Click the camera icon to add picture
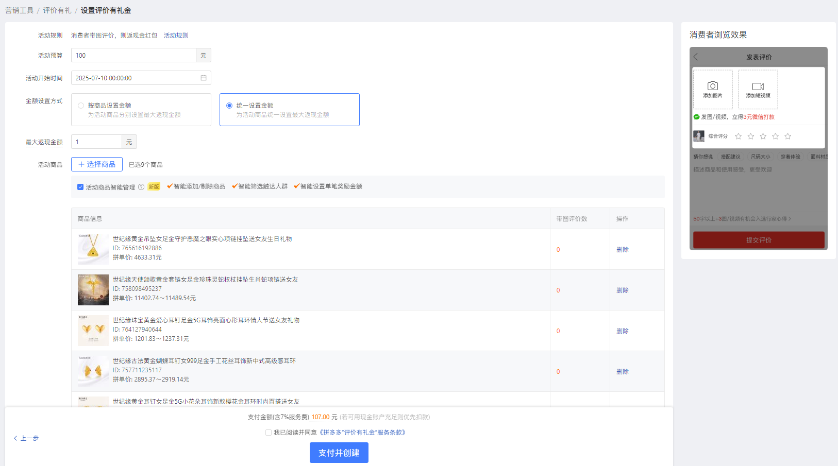The width and height of the screenshot is (838, 466). [x=713, y=86]
